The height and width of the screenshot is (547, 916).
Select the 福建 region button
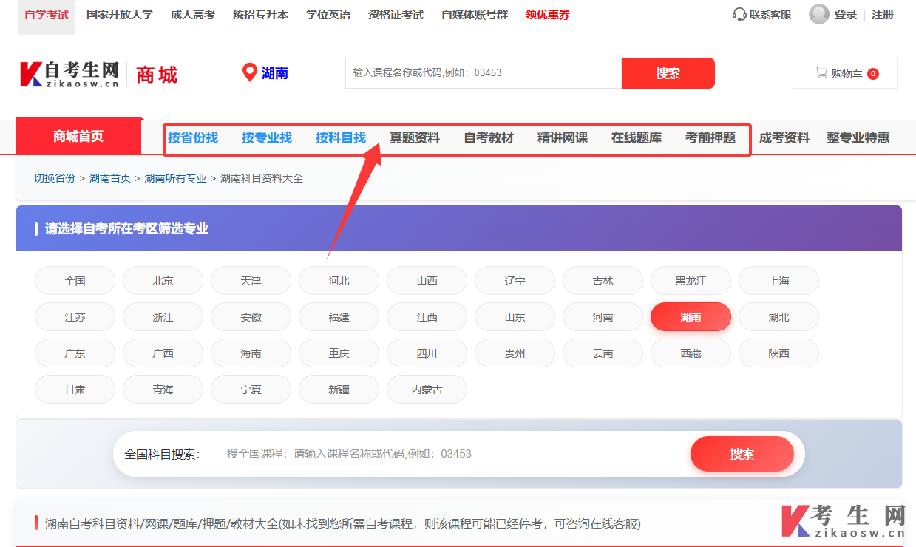point(339,317)
